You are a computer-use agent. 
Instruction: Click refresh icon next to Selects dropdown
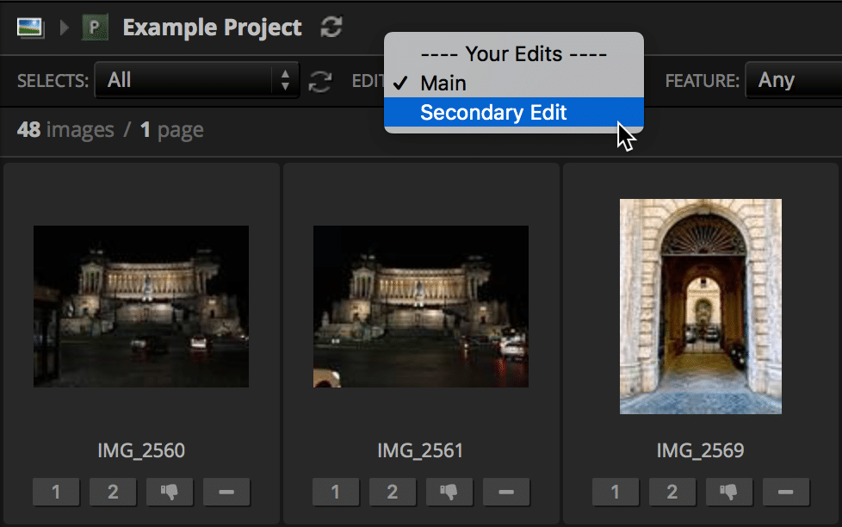(x=320, y=81)
